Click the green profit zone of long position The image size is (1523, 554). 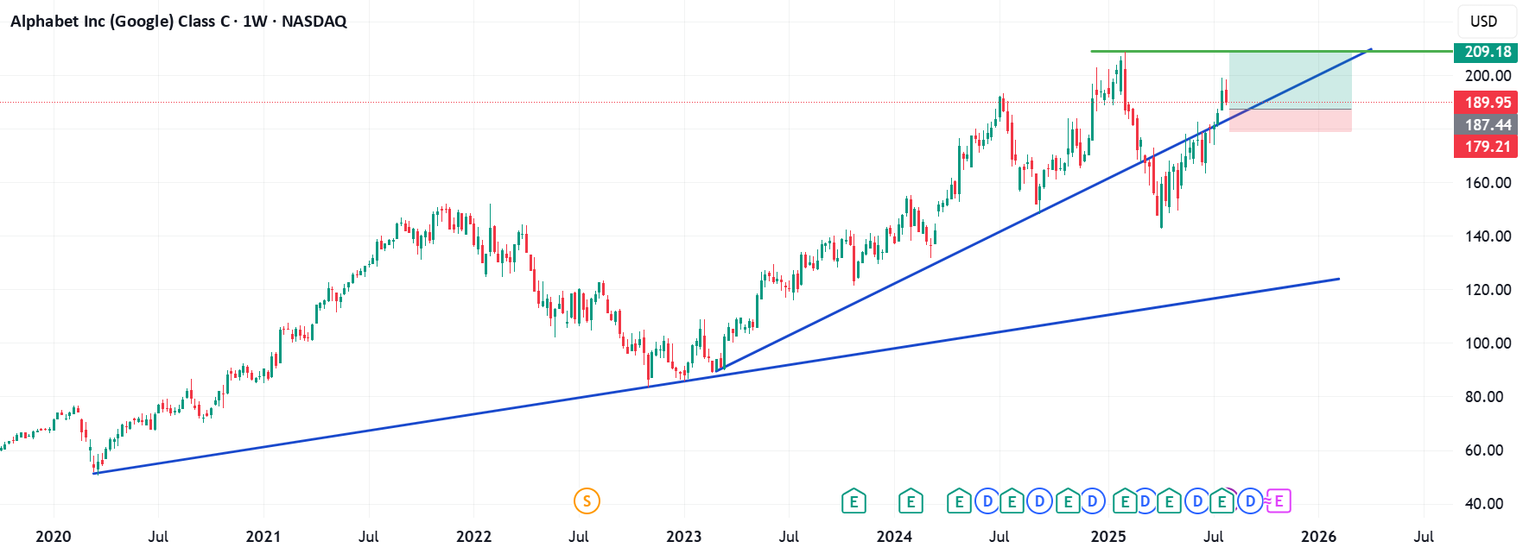[x=1291, y=80]
